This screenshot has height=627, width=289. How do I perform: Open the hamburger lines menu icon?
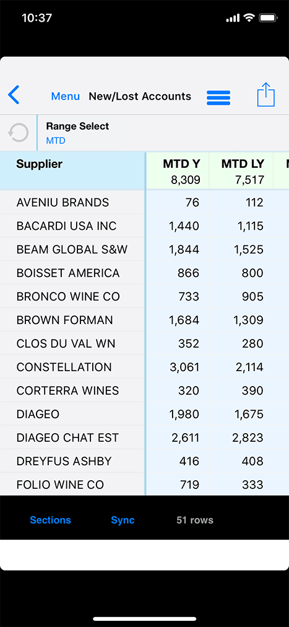[218, 97]
